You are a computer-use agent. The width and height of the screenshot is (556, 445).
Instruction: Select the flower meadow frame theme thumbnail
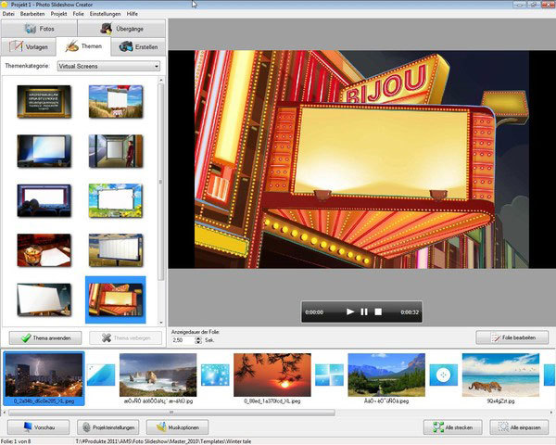(x=116, y=200)
